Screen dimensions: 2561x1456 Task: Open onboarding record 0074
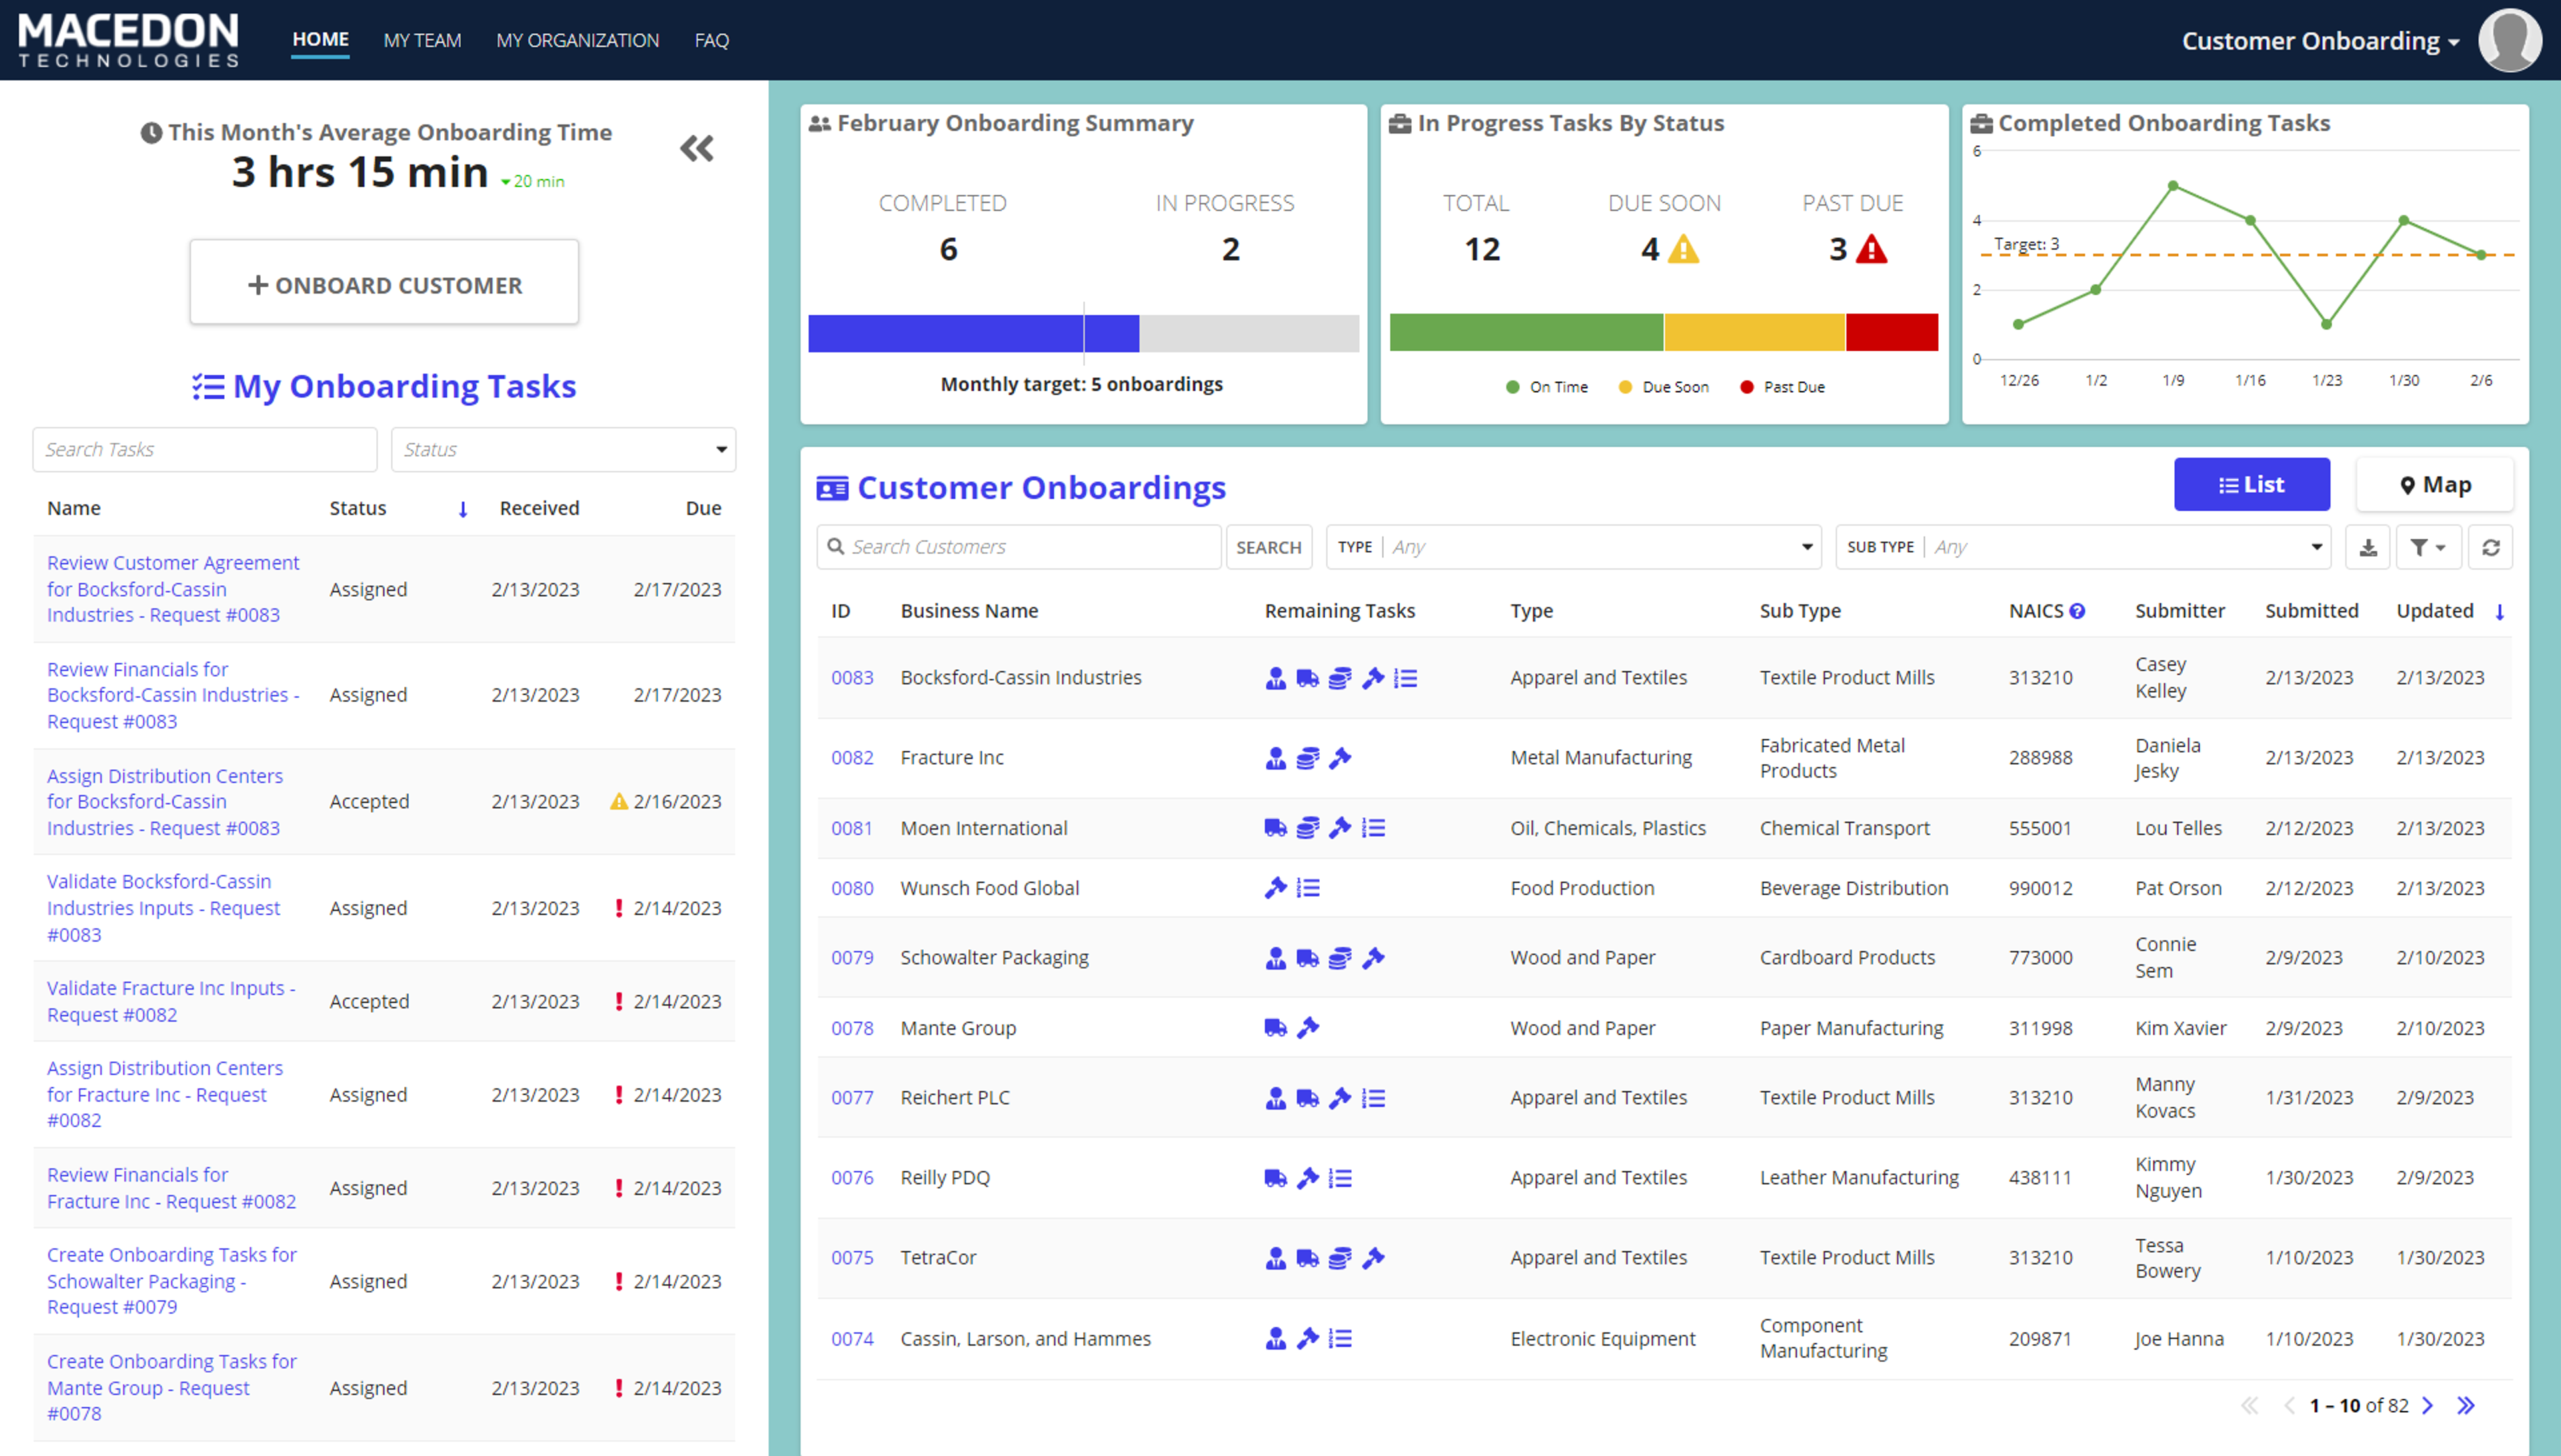click(x=852, y=1339)
